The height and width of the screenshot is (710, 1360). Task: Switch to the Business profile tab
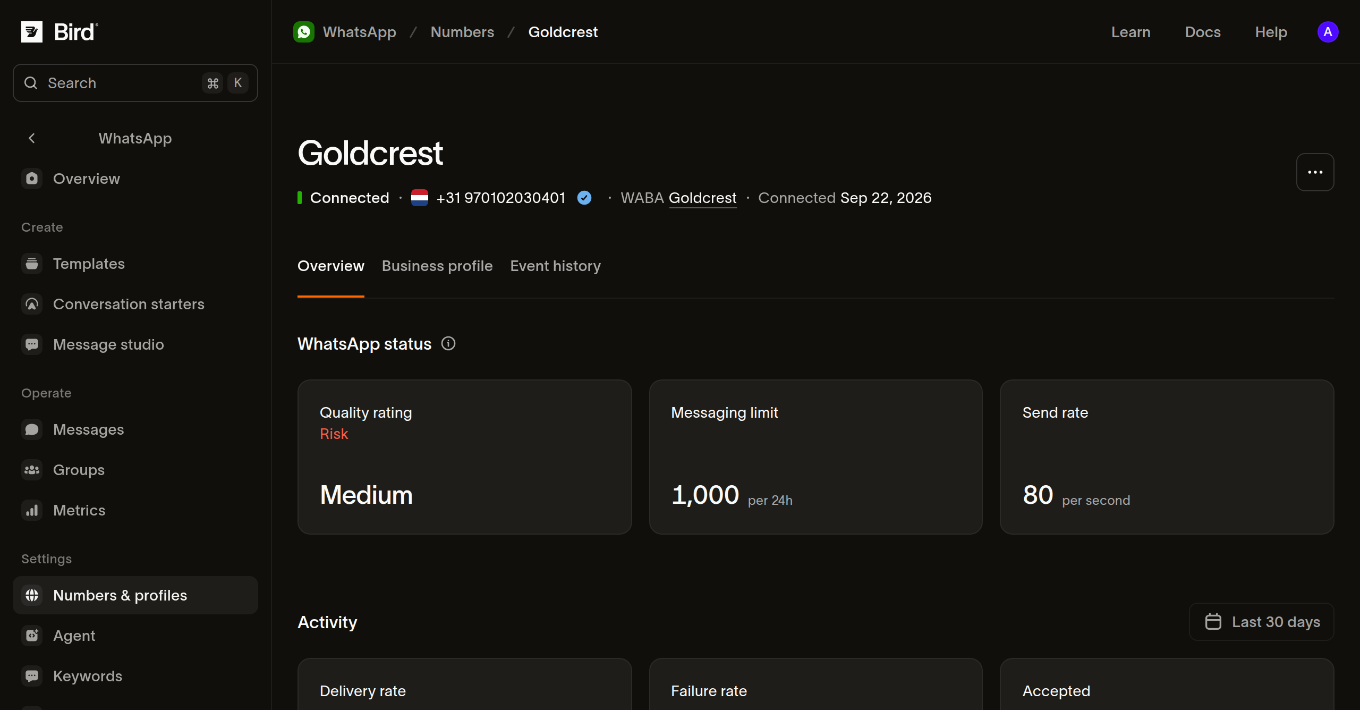click(437, 266)
